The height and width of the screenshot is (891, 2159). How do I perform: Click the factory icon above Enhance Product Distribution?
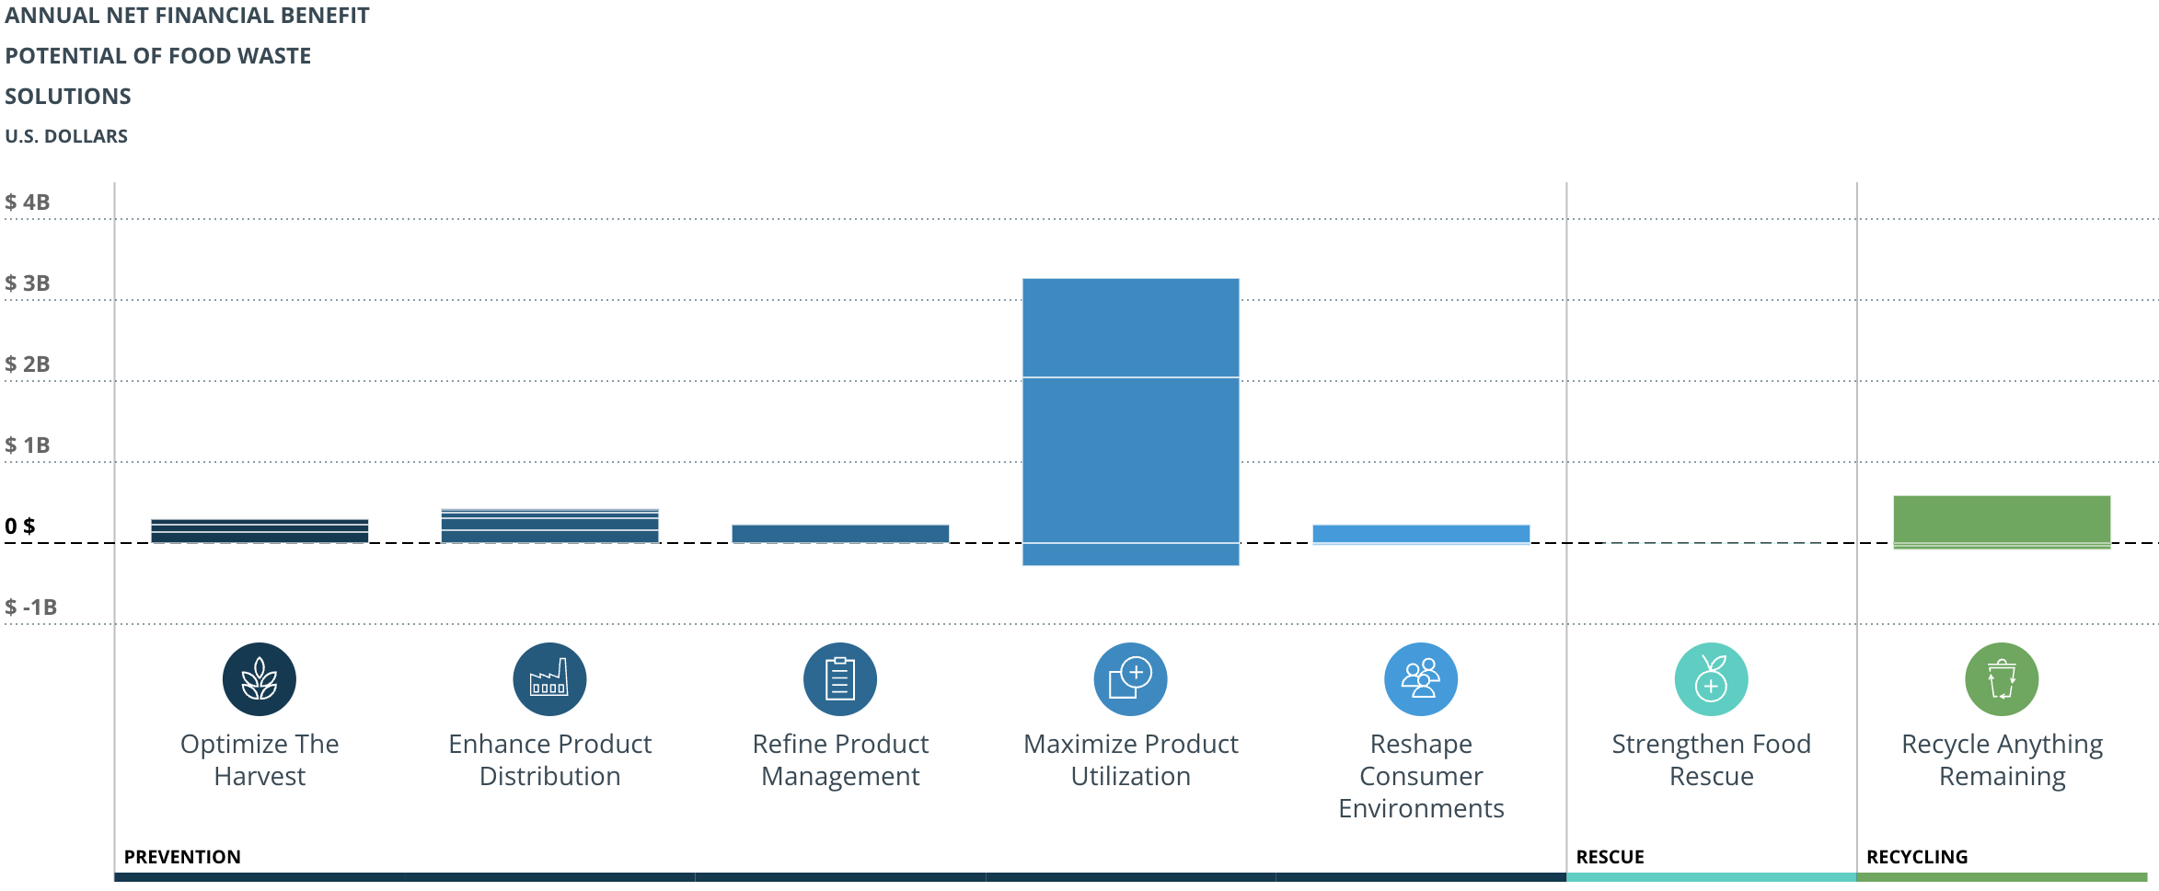(549, 678)
